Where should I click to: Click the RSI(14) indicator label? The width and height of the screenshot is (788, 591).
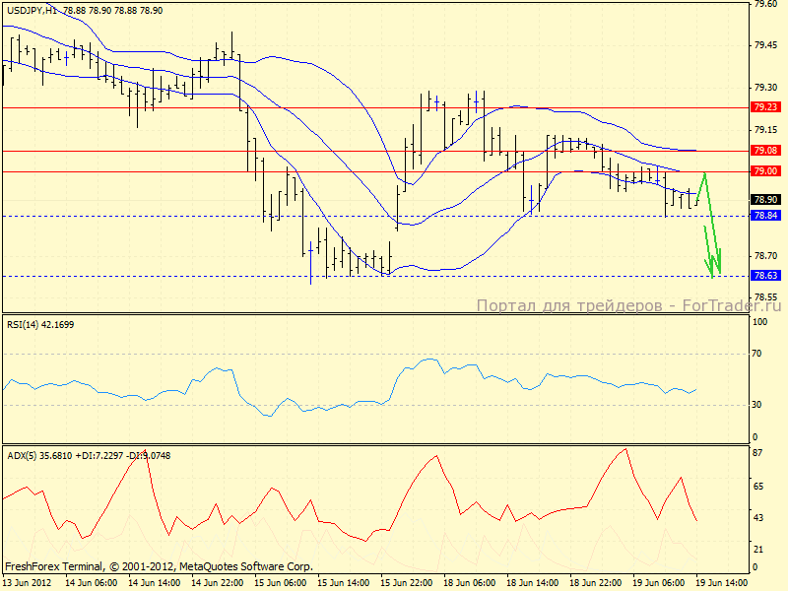coord(39,324)
